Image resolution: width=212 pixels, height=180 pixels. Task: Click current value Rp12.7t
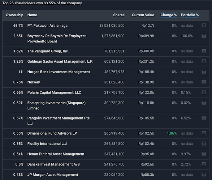[148, 26]
